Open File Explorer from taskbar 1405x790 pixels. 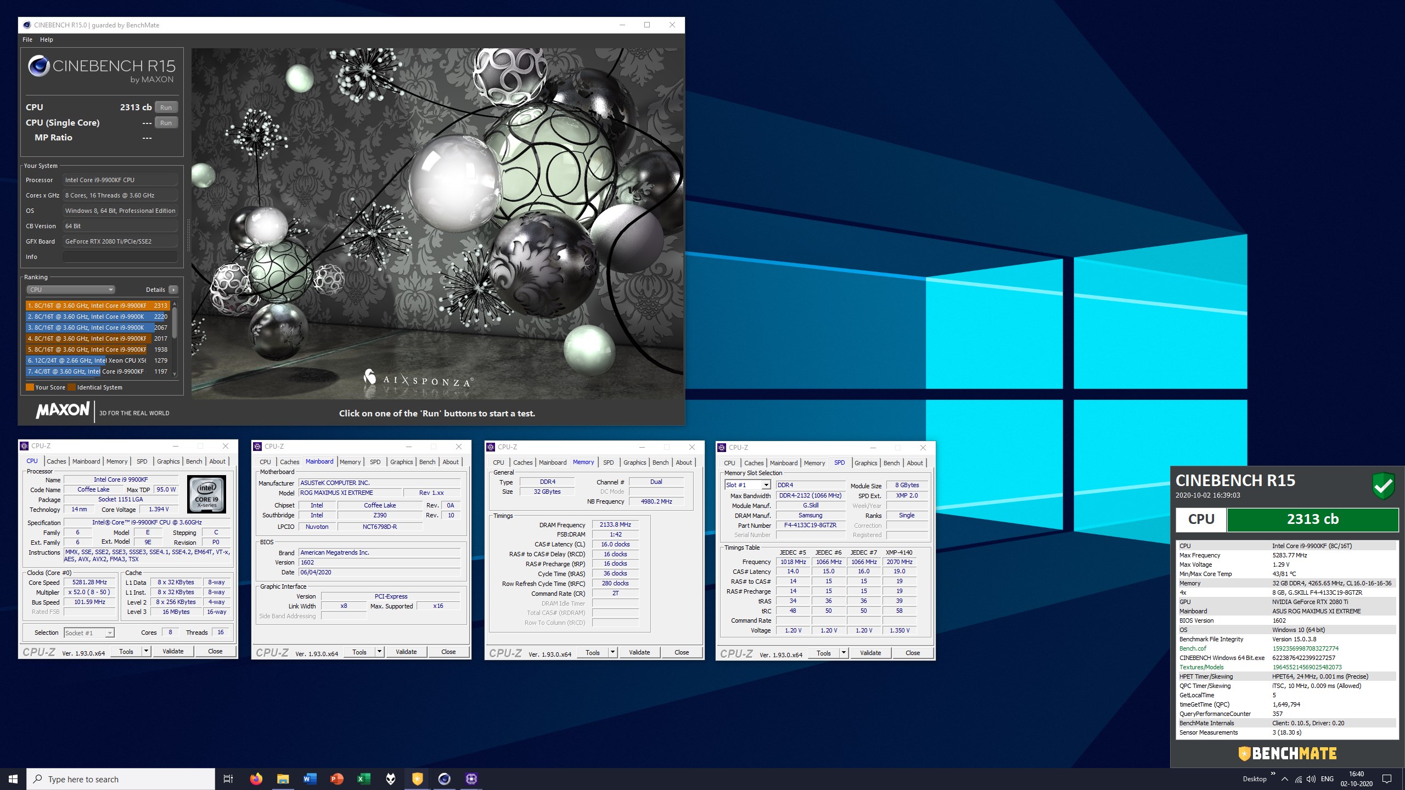pyautogui.click(x=283, y=779)
